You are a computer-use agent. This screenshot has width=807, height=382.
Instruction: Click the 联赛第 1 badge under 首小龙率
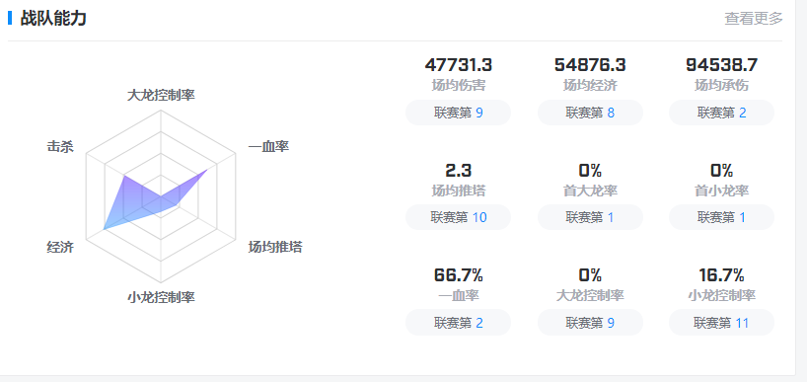tap(721, 217)
